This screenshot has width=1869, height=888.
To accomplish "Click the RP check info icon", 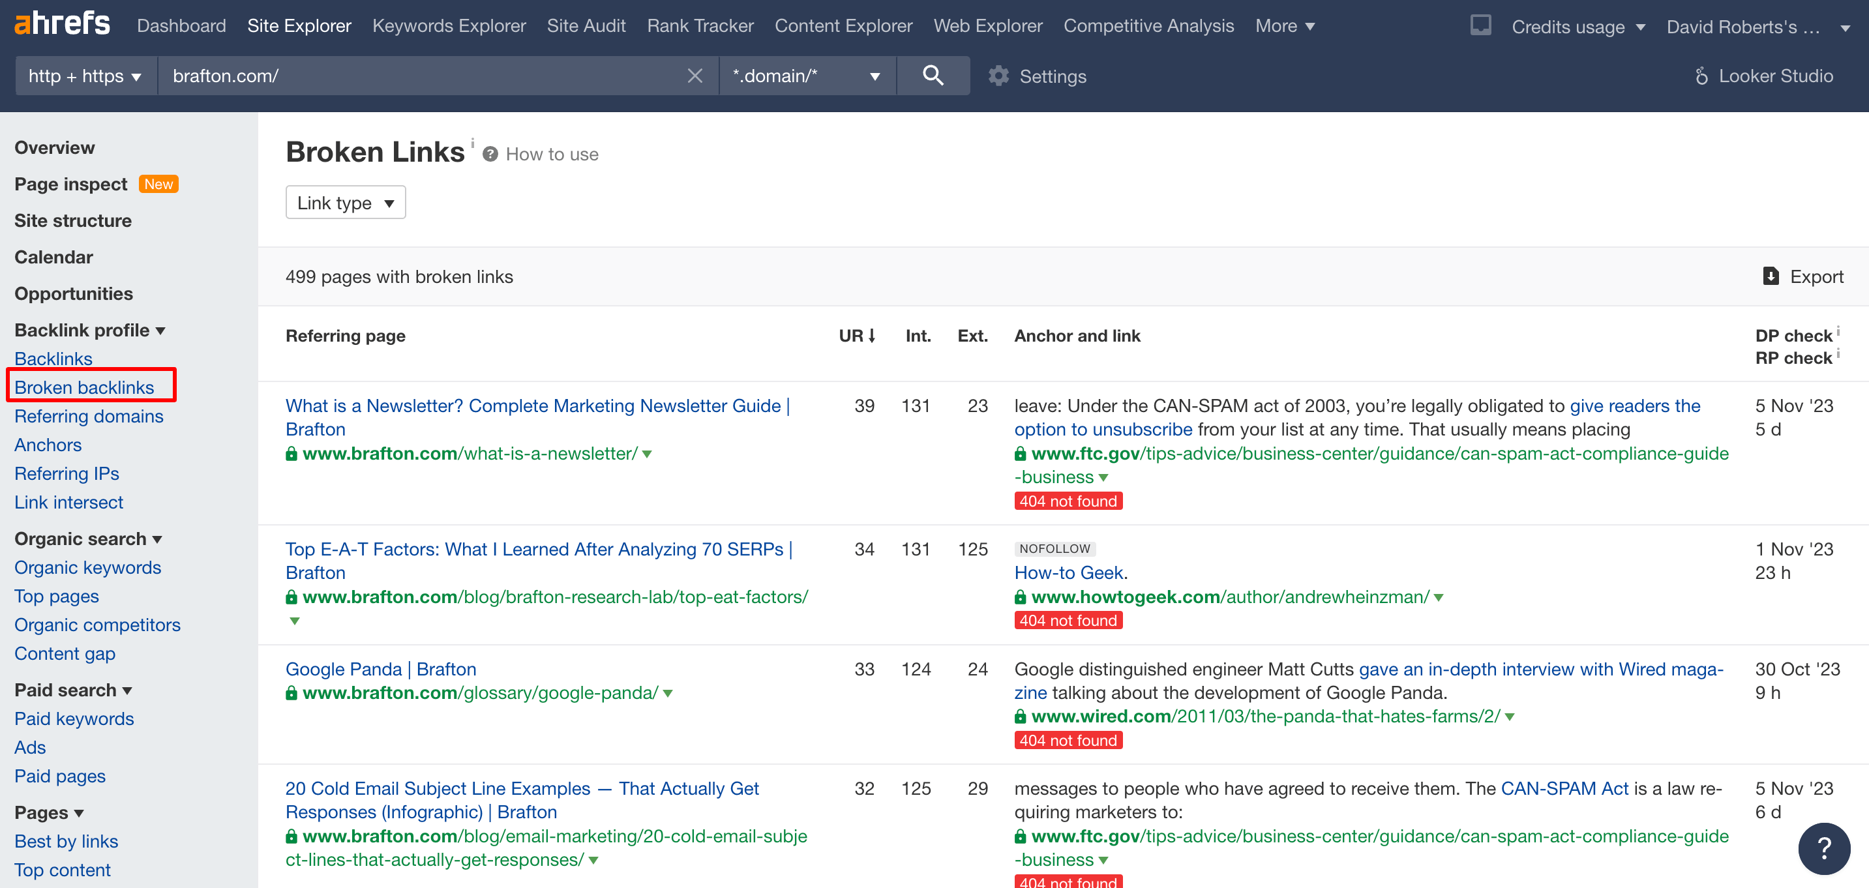I will point(1838,353).
